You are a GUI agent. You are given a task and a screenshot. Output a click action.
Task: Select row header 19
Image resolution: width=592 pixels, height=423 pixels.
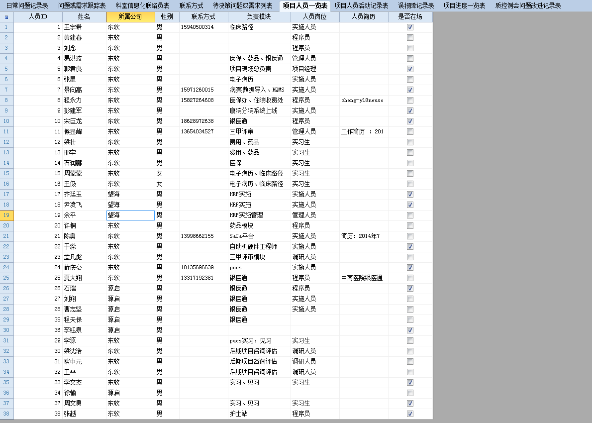tap(7, 215)
